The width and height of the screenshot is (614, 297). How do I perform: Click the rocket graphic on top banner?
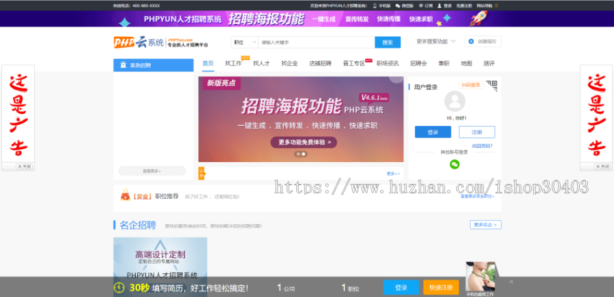coord(478,18)
